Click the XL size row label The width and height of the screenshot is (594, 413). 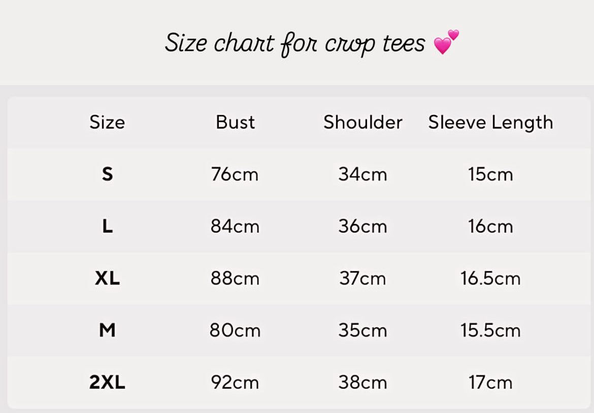[x=107, y=278]
